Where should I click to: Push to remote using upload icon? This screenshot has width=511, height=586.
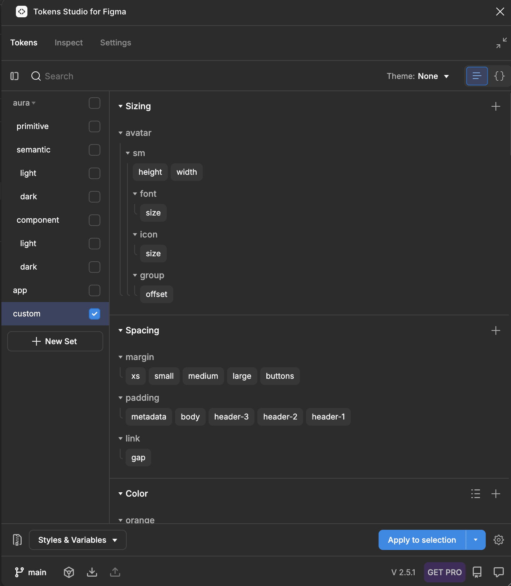click(x=115, y=572)
